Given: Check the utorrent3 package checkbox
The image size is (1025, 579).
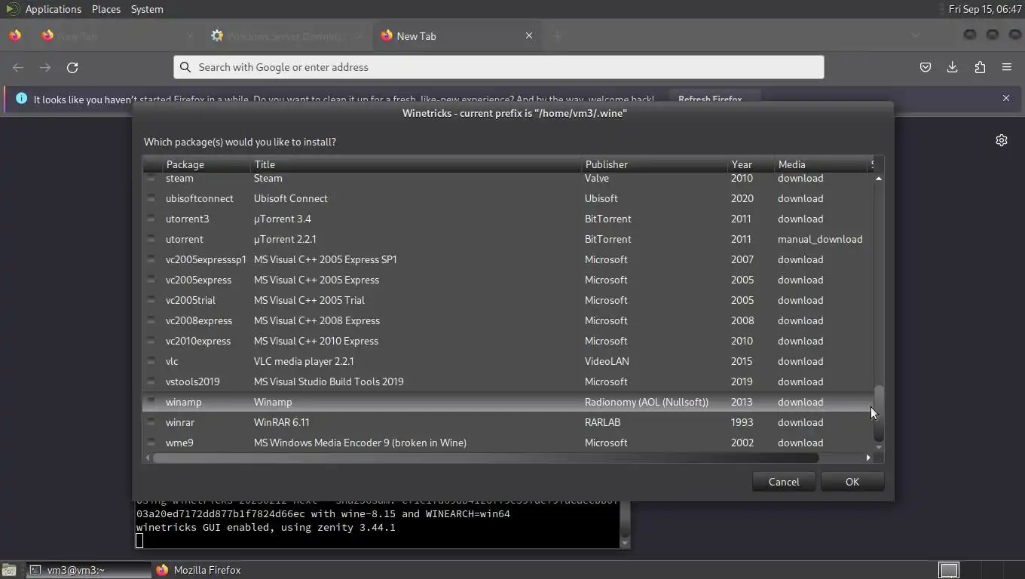Looking at the screenshot, I should [x=151, y=219].
